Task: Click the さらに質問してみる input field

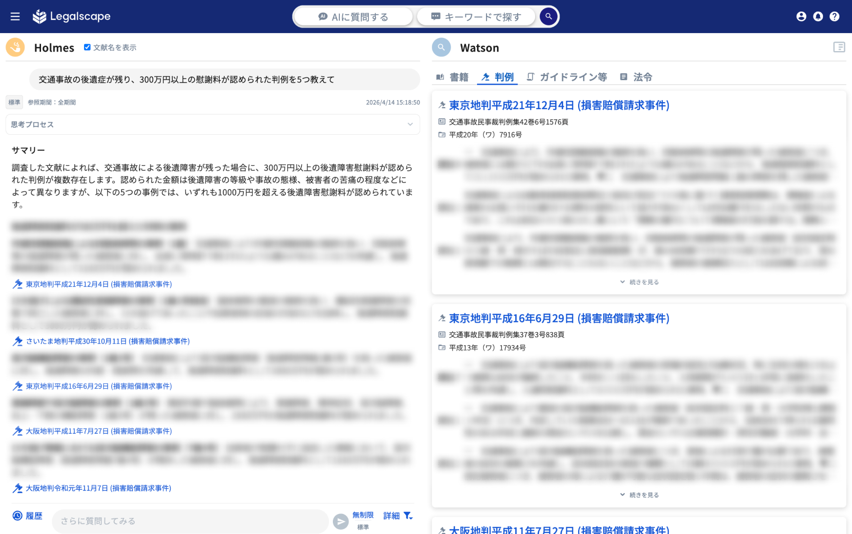Action: point(190,521)
